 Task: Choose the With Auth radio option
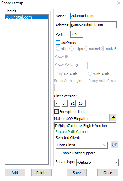[90, 74]
